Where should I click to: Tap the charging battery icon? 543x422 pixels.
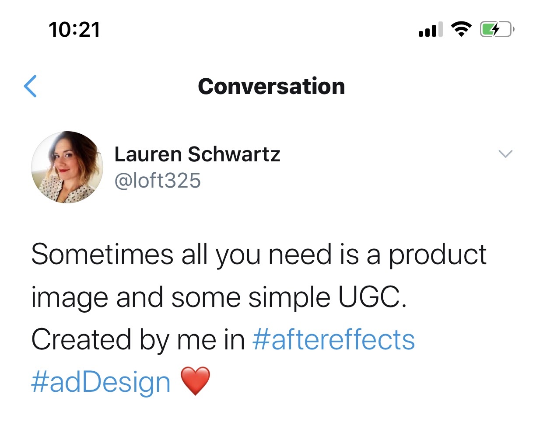(x=497, y=30)
